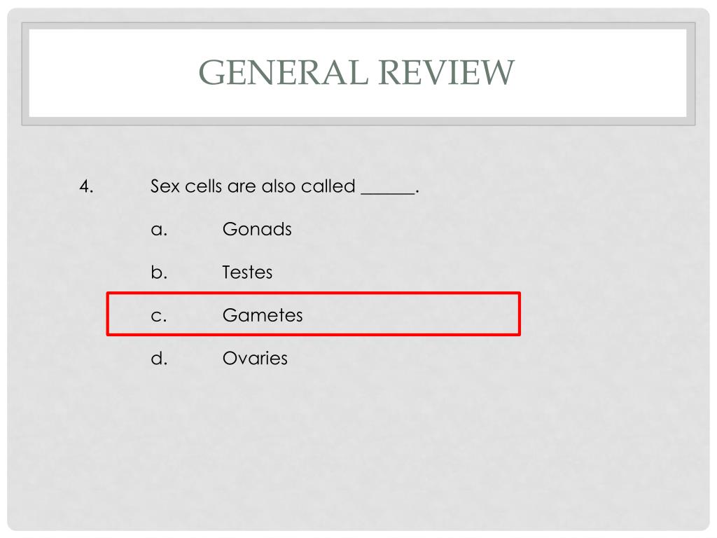Click the word 'Sex' in the question
This screenshot has width=717, height=538.
coord(165,186)
